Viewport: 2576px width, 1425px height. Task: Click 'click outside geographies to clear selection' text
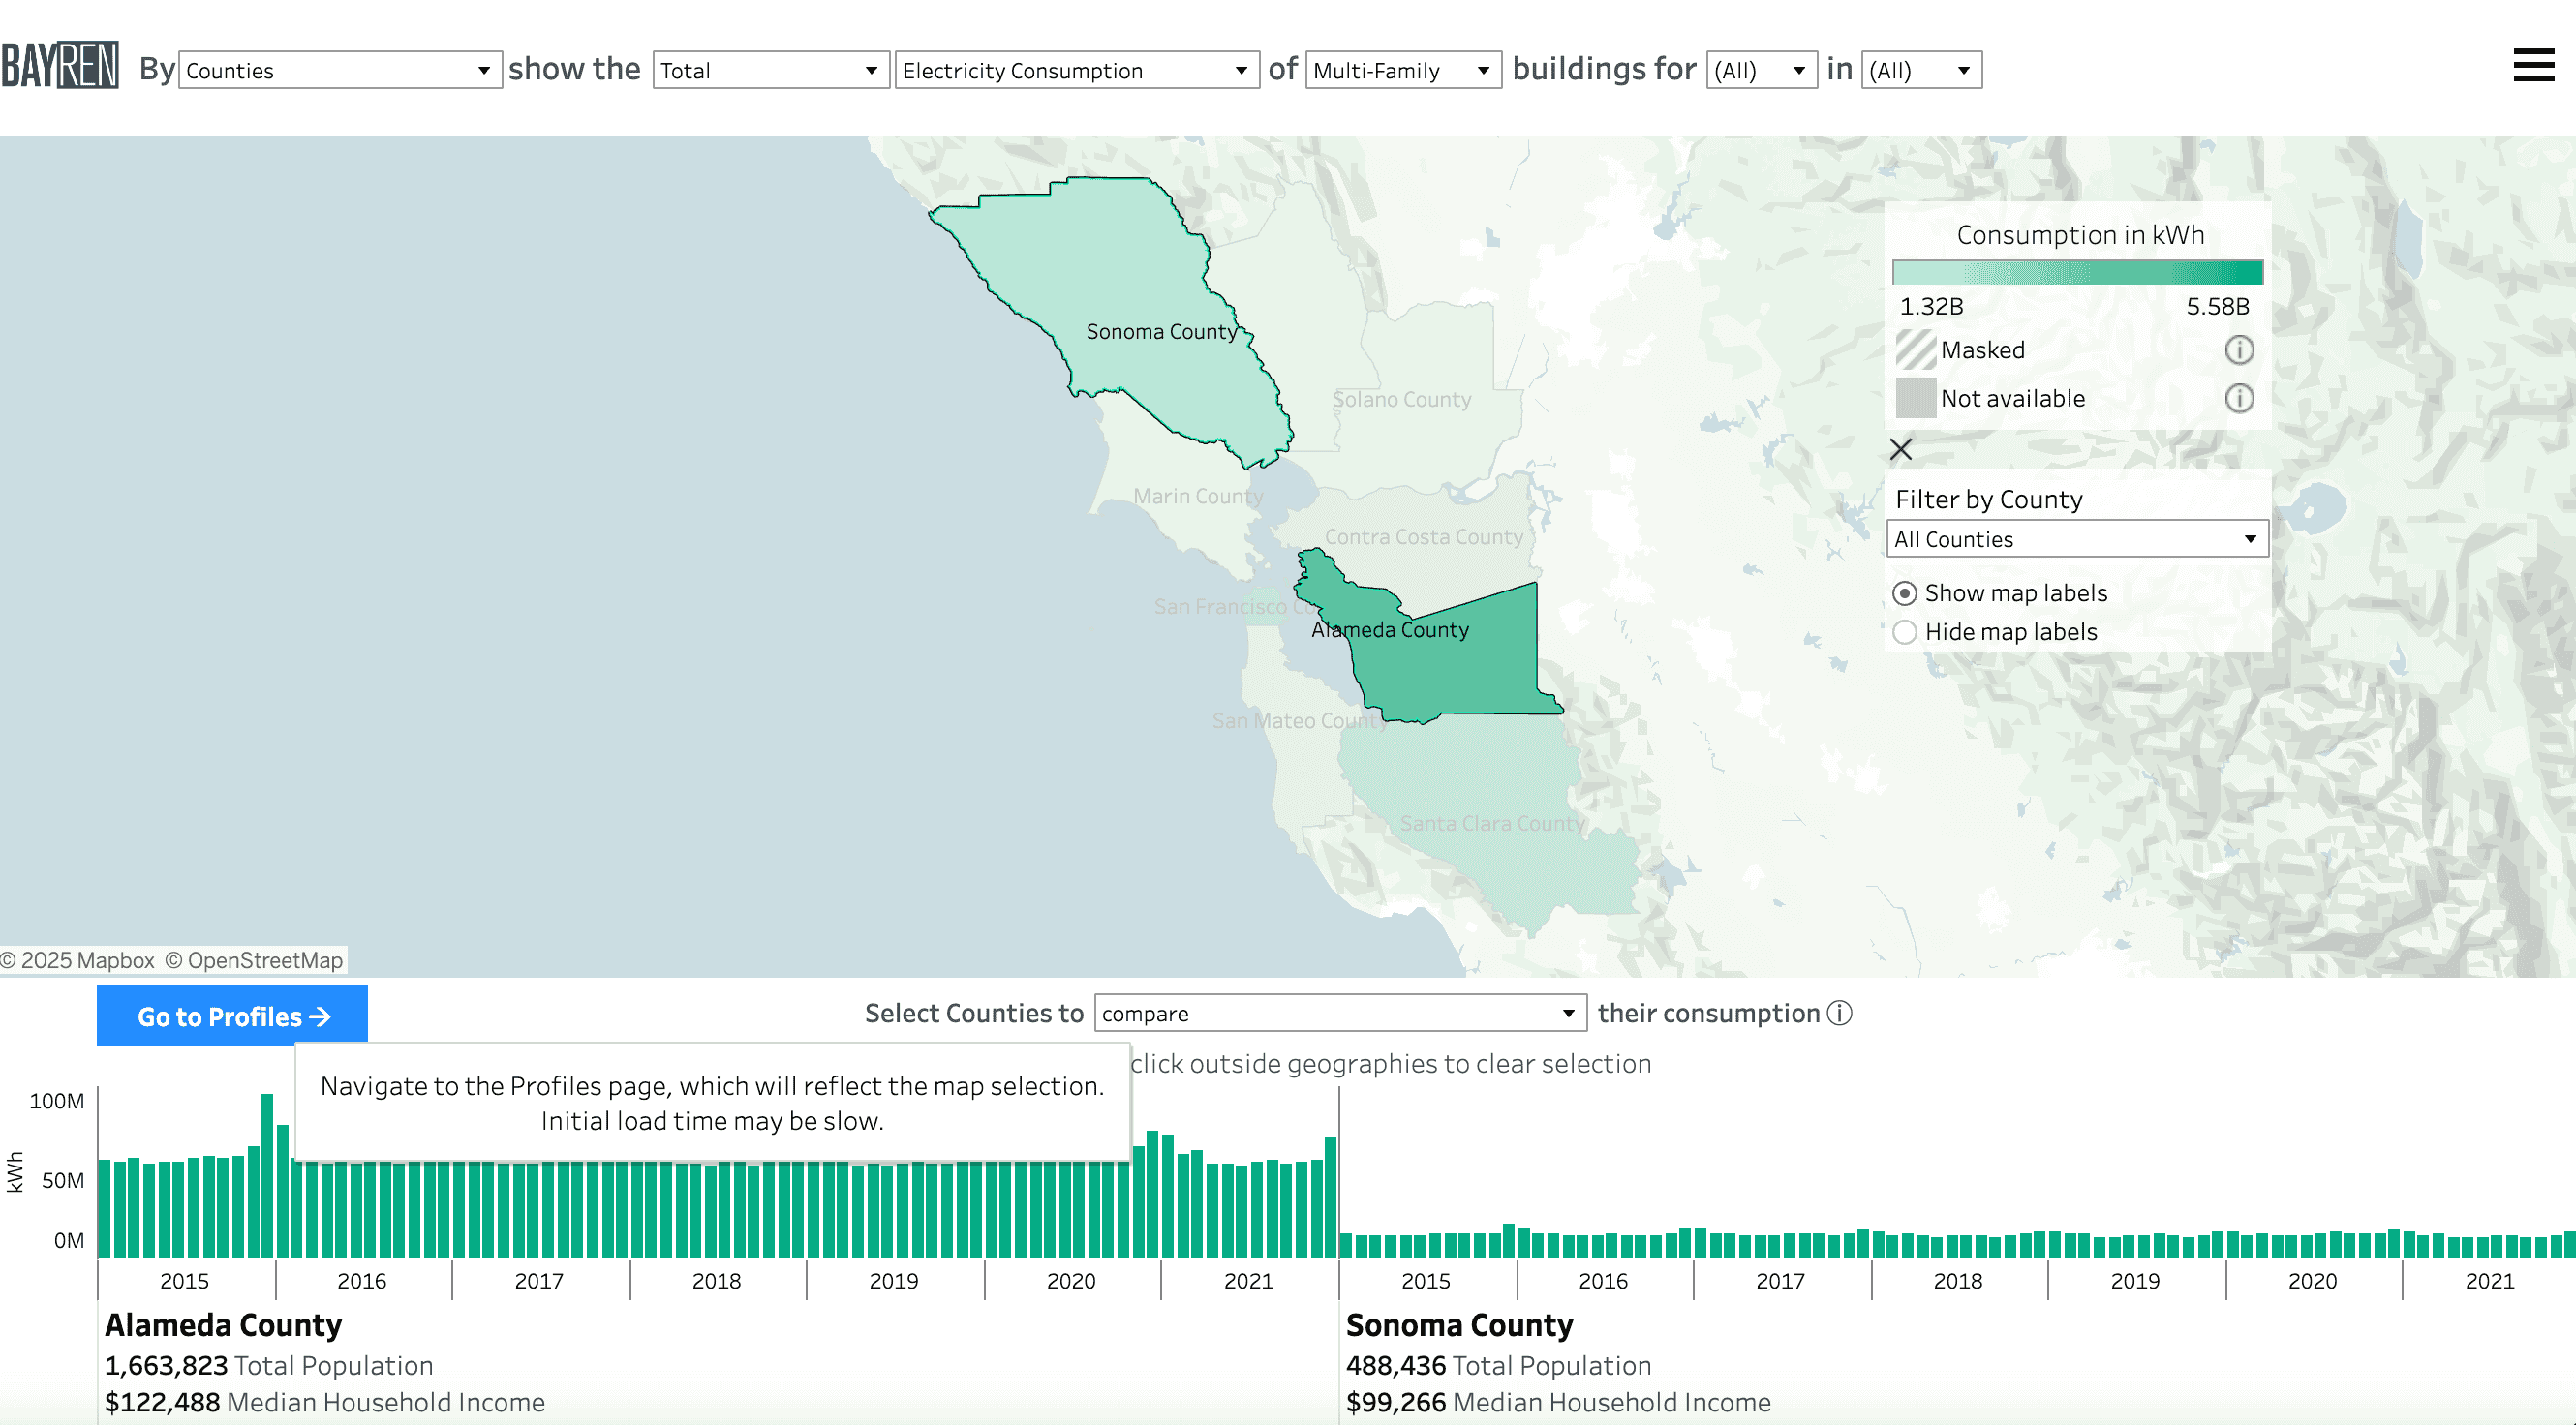coord(1391,1064)
